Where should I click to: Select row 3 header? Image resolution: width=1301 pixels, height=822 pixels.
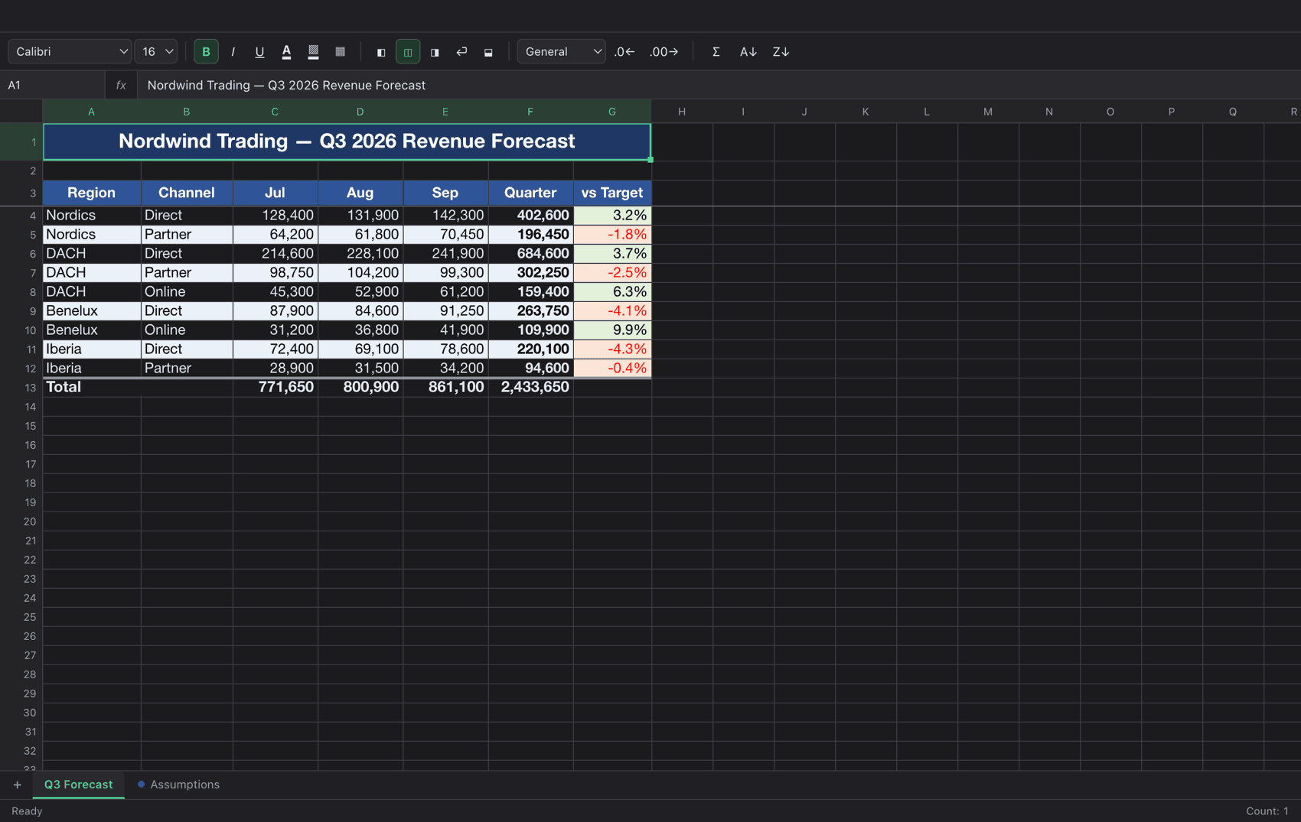coord(21,193)
